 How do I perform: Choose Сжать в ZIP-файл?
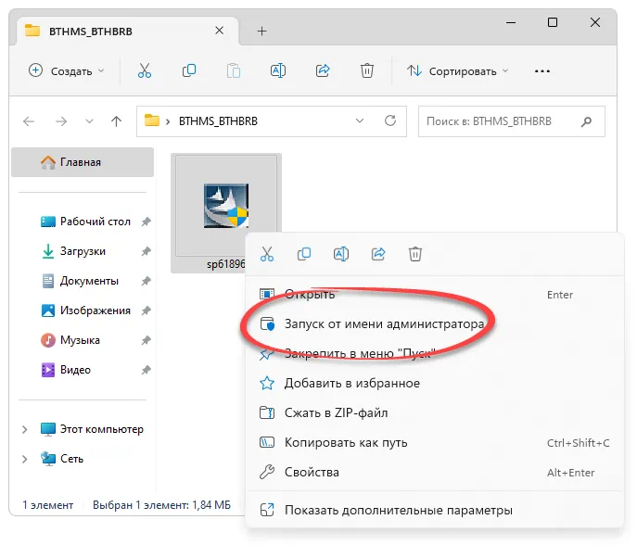[x=435, y=412]
